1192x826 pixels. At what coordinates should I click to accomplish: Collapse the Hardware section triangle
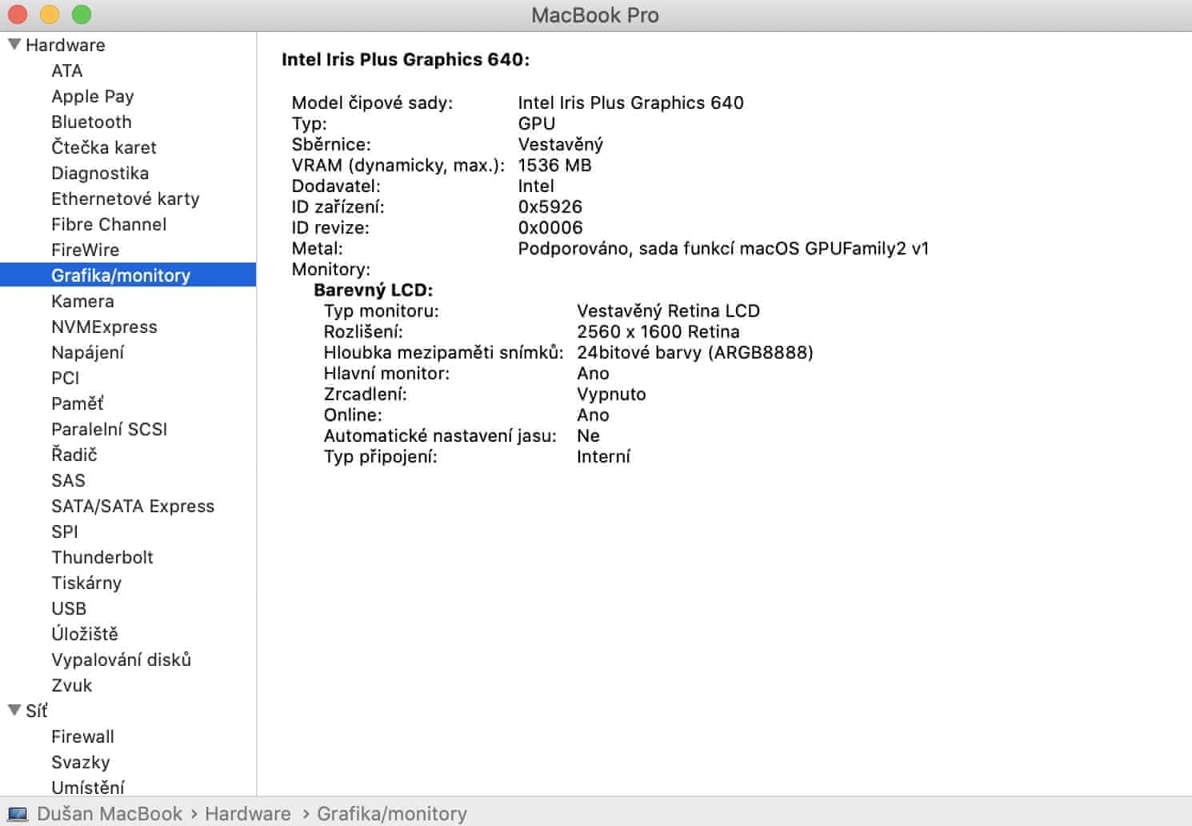click(14, 44)
